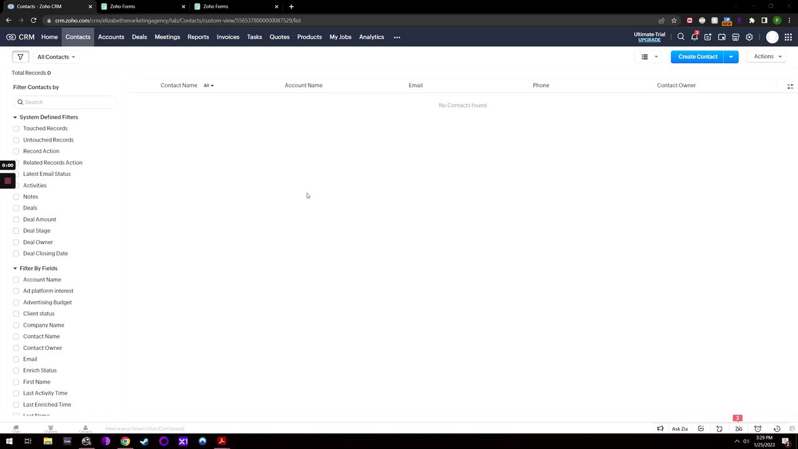
Task: Click the manage columns icon
Action: click(x=790, y=86)
